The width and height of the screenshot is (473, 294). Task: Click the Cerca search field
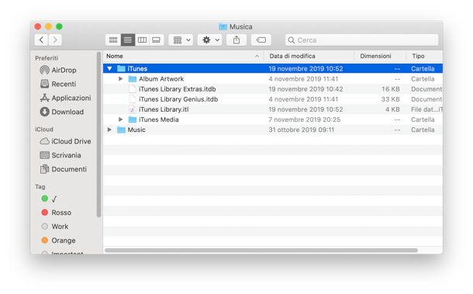(361, 40)
